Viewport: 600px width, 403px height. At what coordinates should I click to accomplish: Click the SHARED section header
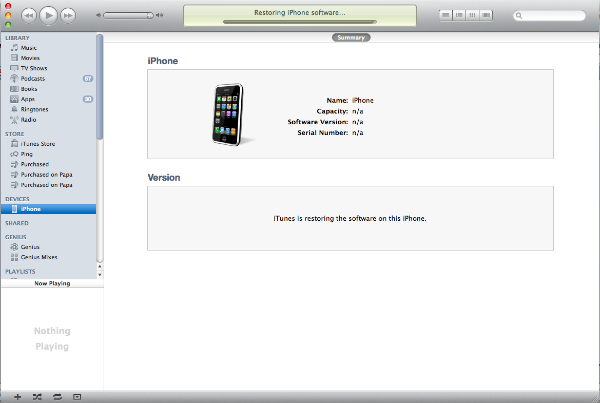tap(17, 223)
